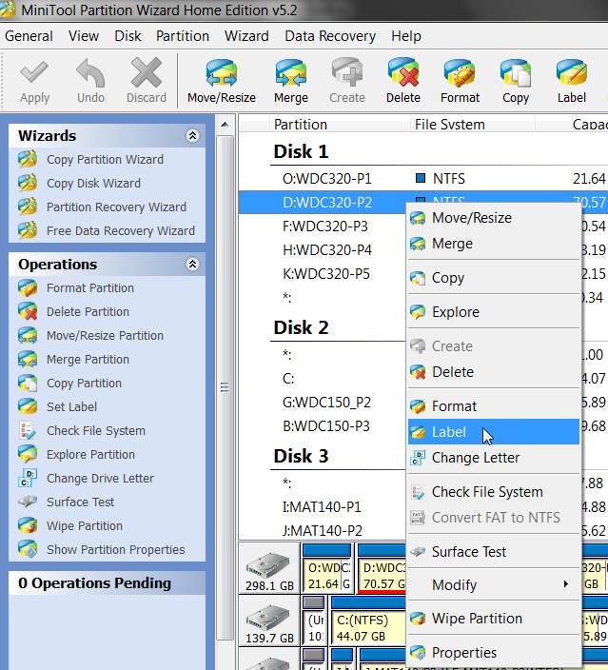This screenshot has width=608, height=670.
Task: Expand the Modify submenu arrow
Action: [566, 584]
